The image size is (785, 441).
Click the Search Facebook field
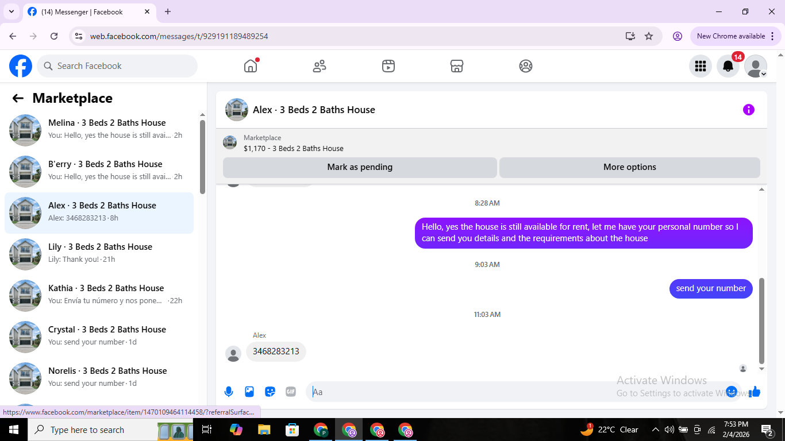[117, 66]
